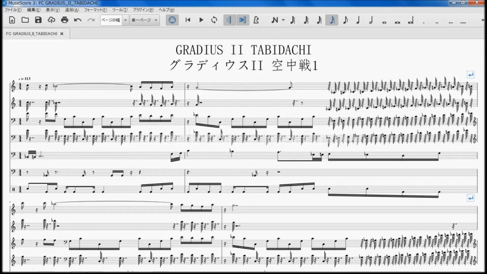Open the page-width zoom dropdown
The height and width of the screenshot is (274, 487).
click(x=125, y=20)
